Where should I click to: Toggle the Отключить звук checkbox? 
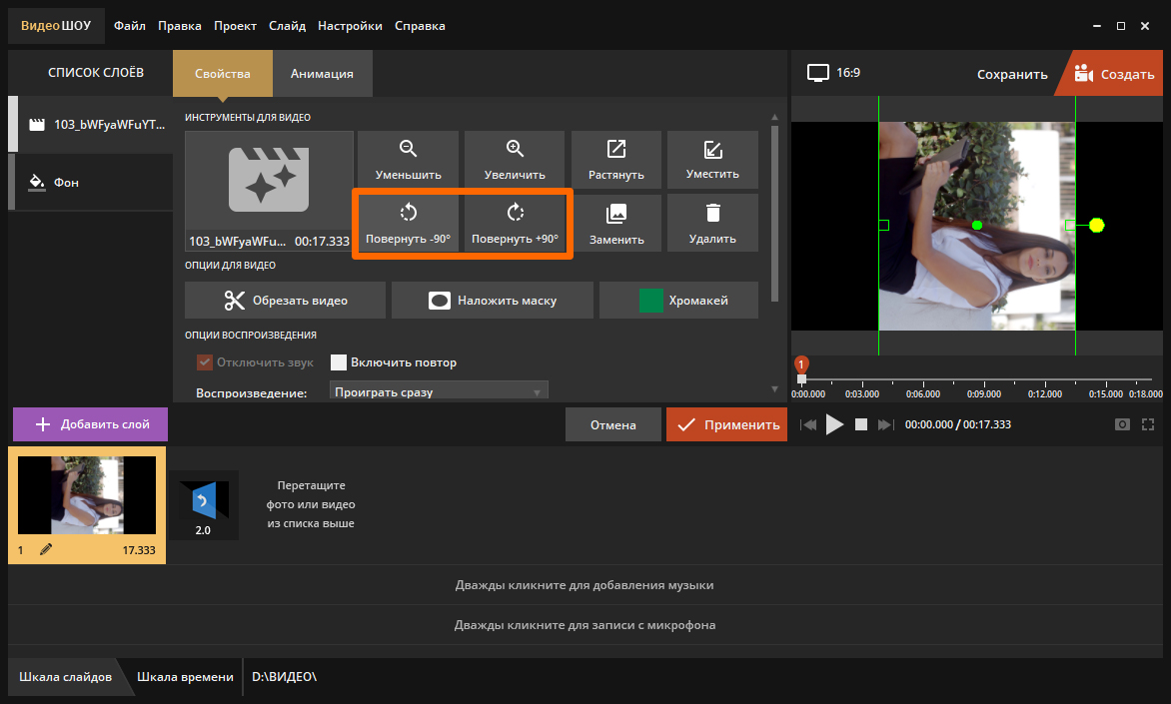click(x=205, y=362)
